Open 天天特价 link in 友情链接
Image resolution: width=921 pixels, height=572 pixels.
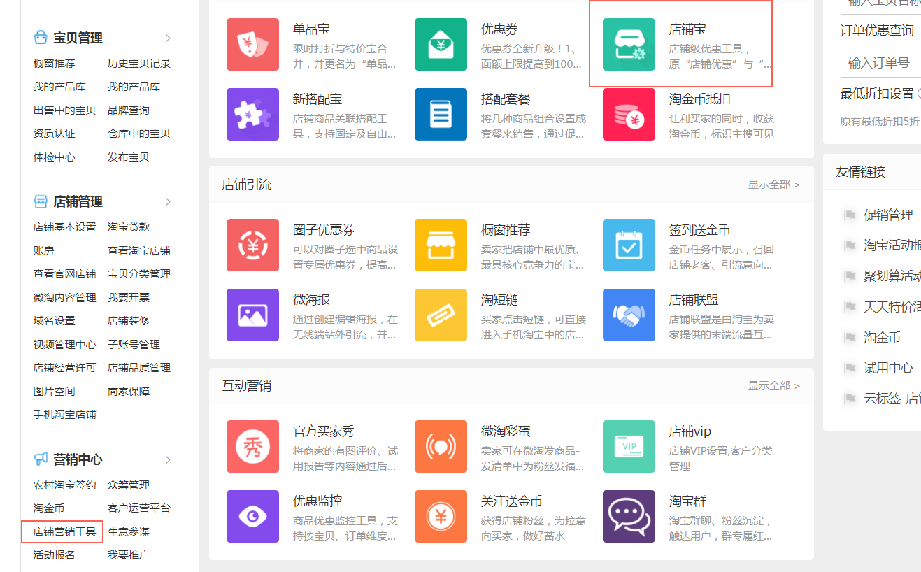(x=892, y=307)
